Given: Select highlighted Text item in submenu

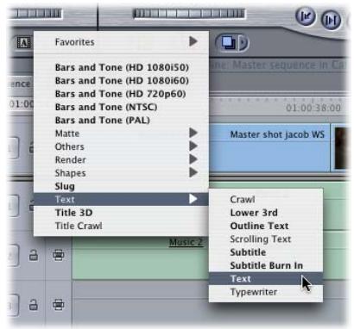Looking at the screenshot, I should (x=266, y=279).
